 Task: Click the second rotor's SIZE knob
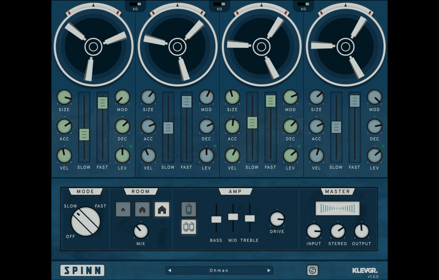tap(148, 97)
